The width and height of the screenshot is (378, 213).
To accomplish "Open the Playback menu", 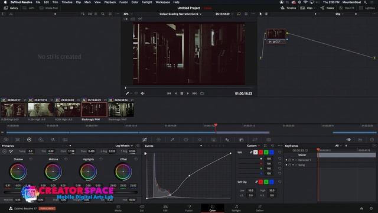I will click(110, 2).
